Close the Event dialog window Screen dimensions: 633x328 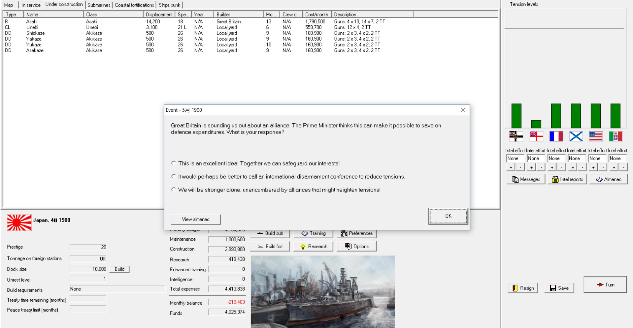[463, 110]
